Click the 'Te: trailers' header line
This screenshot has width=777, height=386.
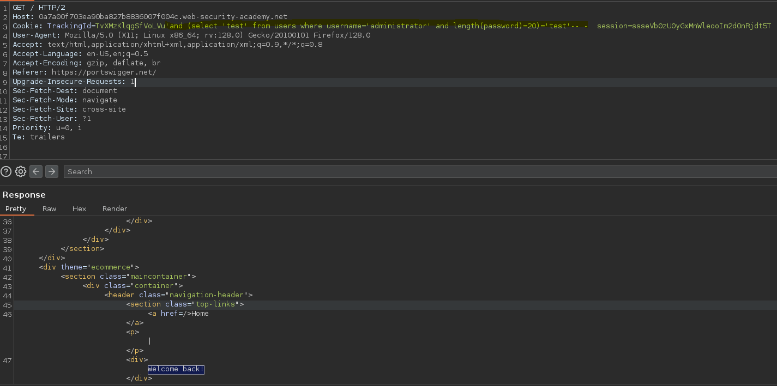click(x=39, y=137)
